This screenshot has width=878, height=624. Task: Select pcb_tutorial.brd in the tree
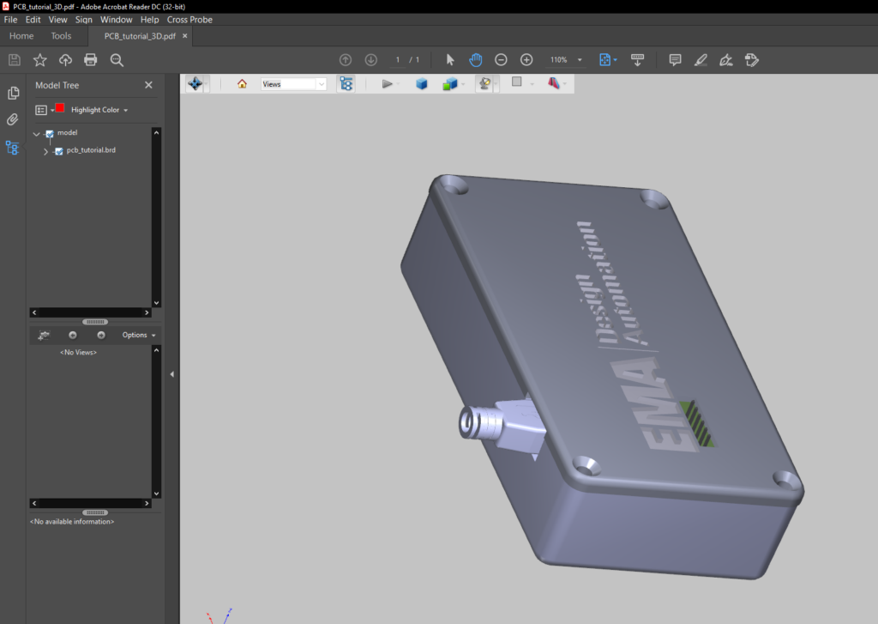coord(91,150)
